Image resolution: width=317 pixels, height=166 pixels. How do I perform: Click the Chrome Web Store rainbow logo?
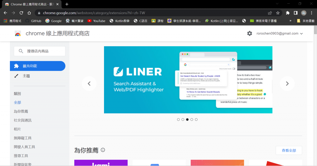coord(18,34)
